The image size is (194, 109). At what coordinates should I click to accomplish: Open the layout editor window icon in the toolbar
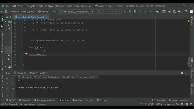tap(164, 12)
